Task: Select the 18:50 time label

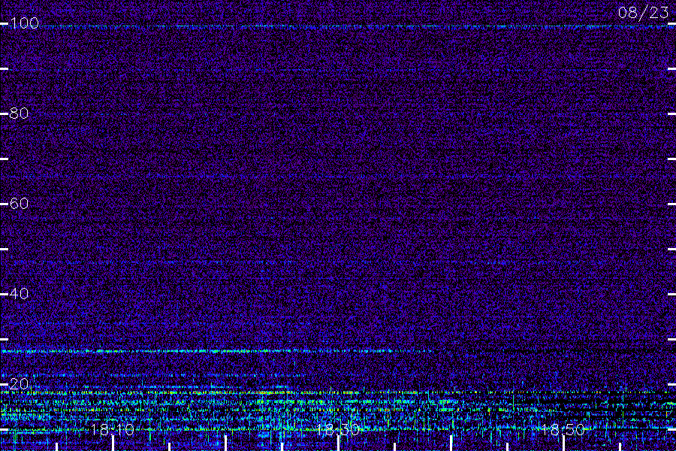Action: pyautogui.click(x=563, y=429)
